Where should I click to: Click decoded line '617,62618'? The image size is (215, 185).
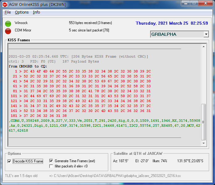18,130
